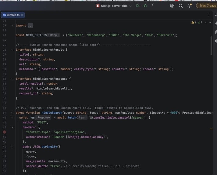This screenshot has width=217, height=175.
Task: Click the nimbleSearch function name
Action: point(52,113)
